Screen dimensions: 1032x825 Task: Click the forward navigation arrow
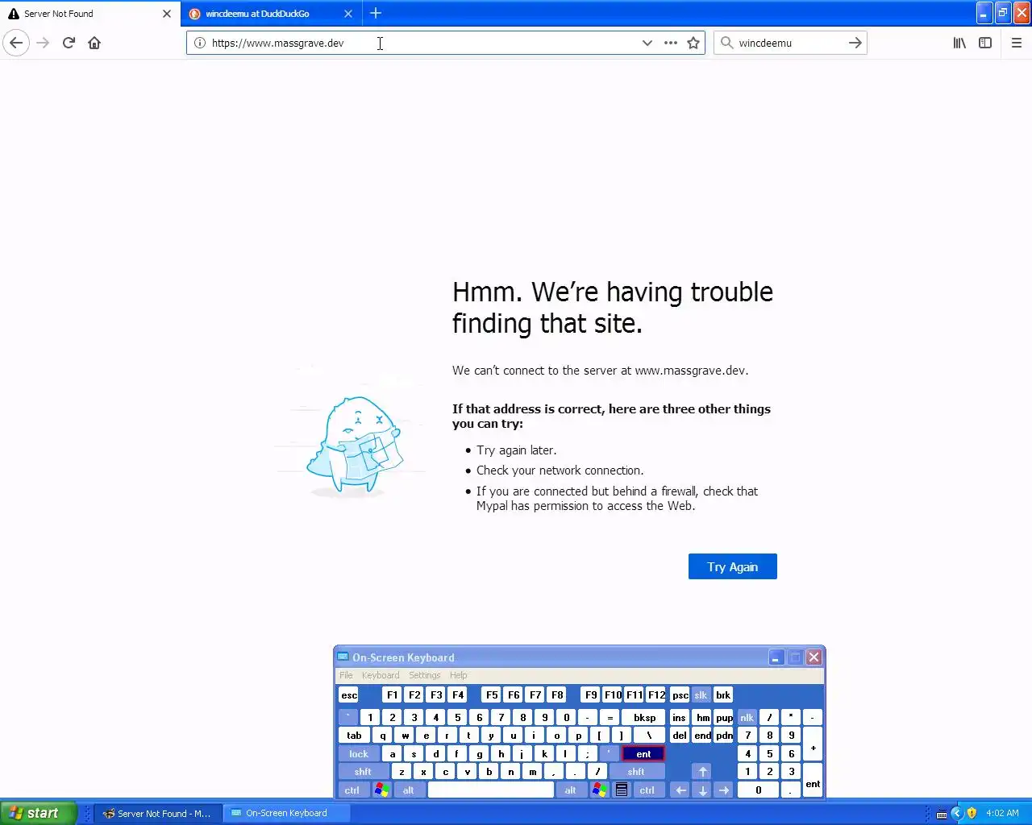[x=44, y=43]
